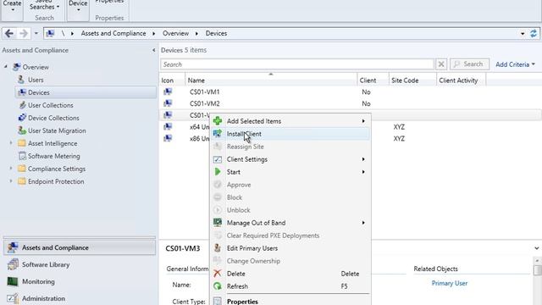Open User Collections node
Screen dimensions: 542x305
(51, 105)
